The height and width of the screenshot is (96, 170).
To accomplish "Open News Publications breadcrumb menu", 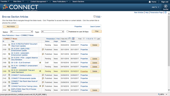I will pos(60,2).
